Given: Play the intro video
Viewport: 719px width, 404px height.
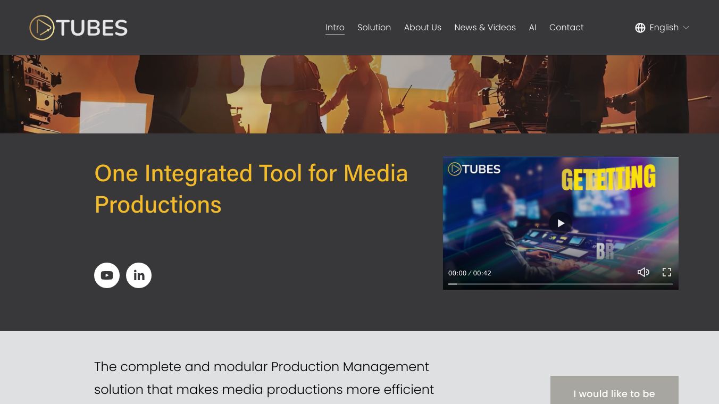Looking at the screenshot, I should [x=561, y=223].
